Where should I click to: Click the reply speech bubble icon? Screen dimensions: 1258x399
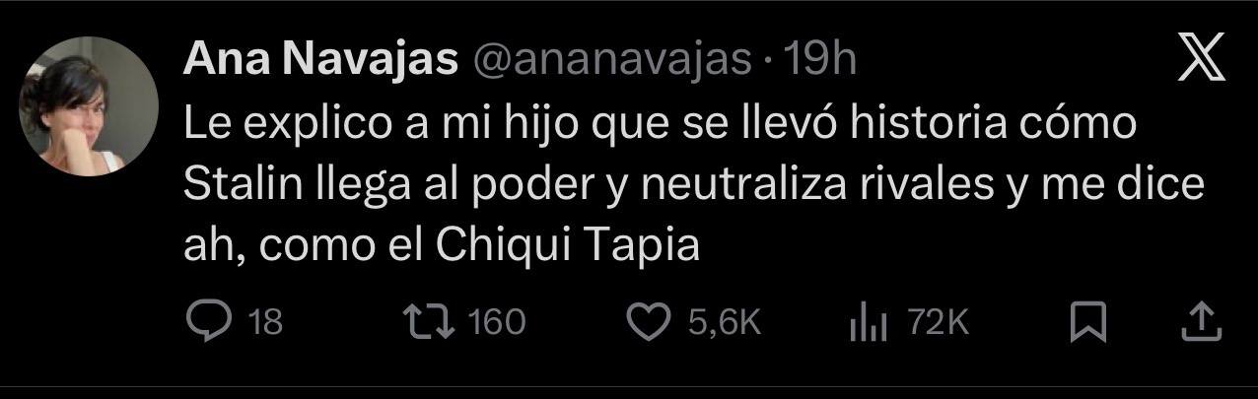tap(207, 322)
